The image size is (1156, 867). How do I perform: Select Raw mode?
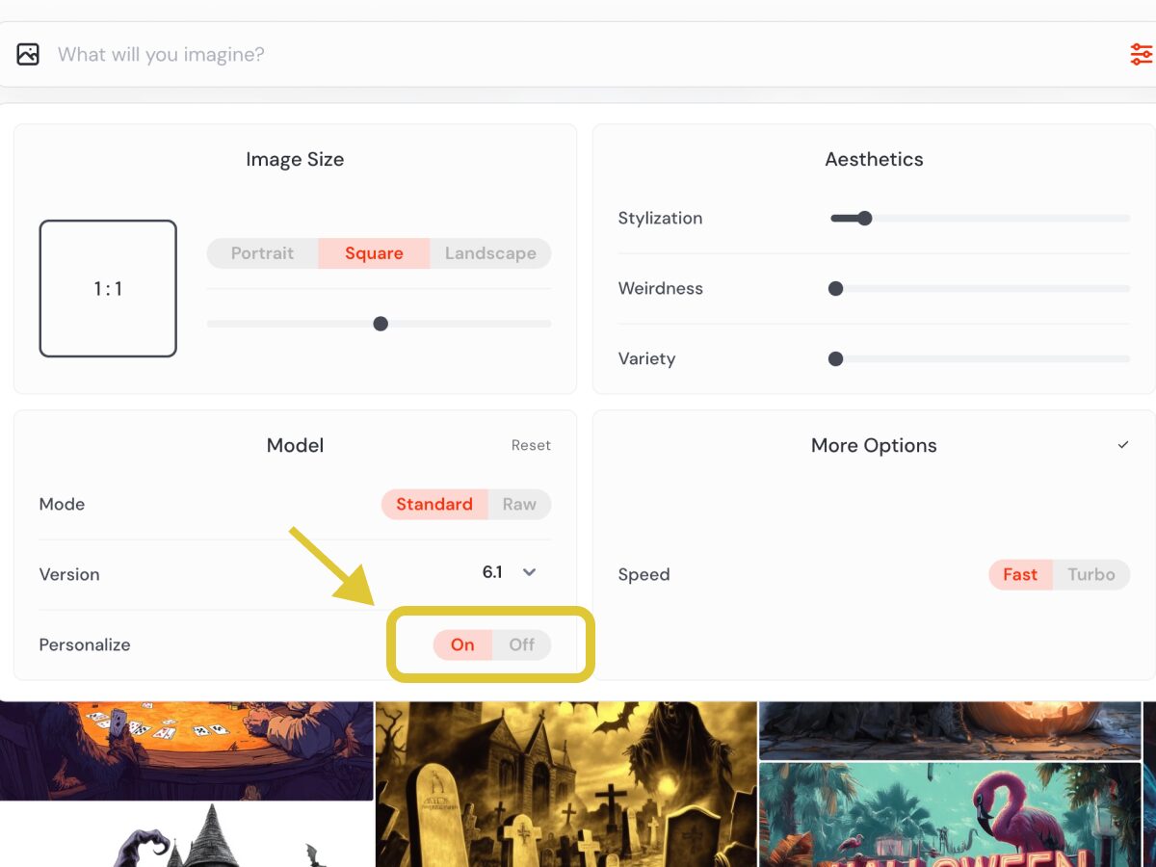pyautogui.click(x=519, y=504)
